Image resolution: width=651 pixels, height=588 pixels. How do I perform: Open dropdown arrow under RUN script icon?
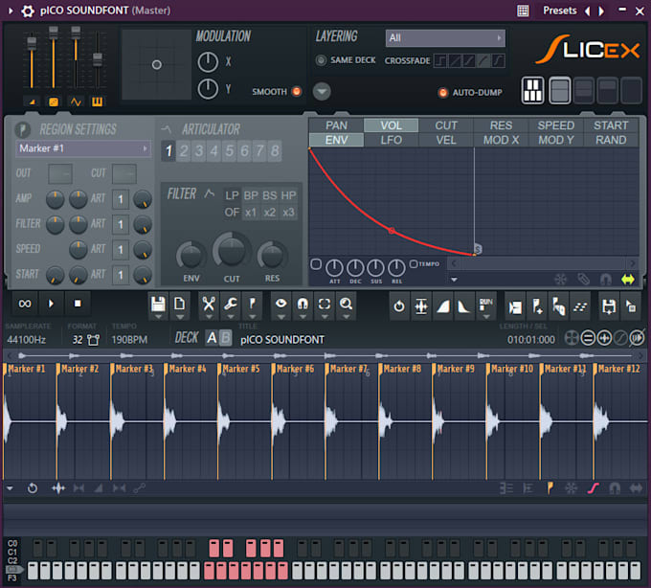tap(485, 317)
